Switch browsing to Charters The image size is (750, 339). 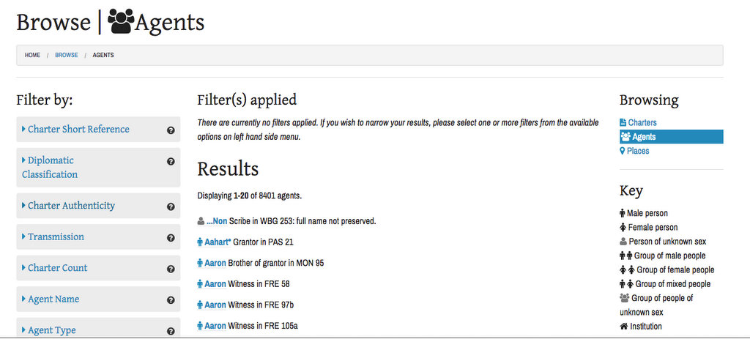[x=638, y=122]
